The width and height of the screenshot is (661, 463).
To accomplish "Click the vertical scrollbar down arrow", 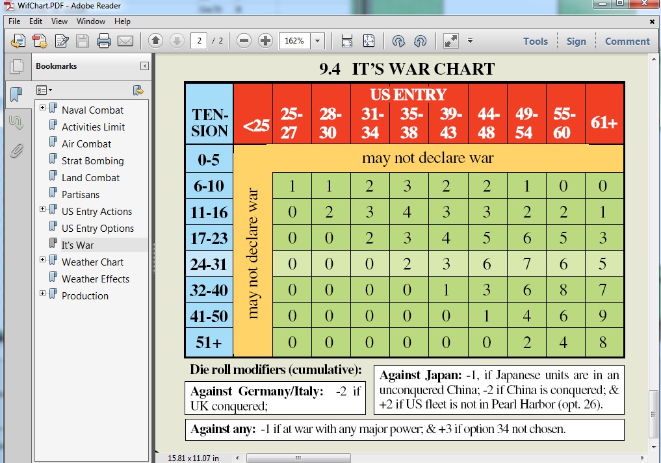I will tap(654, 447).
